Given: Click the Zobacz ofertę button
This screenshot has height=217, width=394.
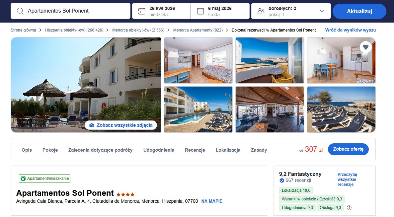Looking at the screenshot, I should coord(348,149).
